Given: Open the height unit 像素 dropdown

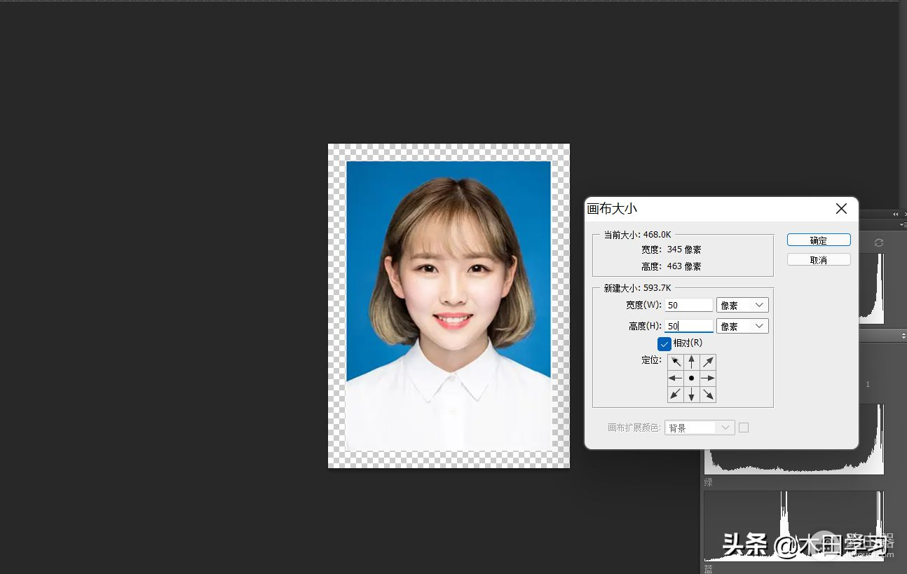Looking at the screenshot, I should (742, 326).
